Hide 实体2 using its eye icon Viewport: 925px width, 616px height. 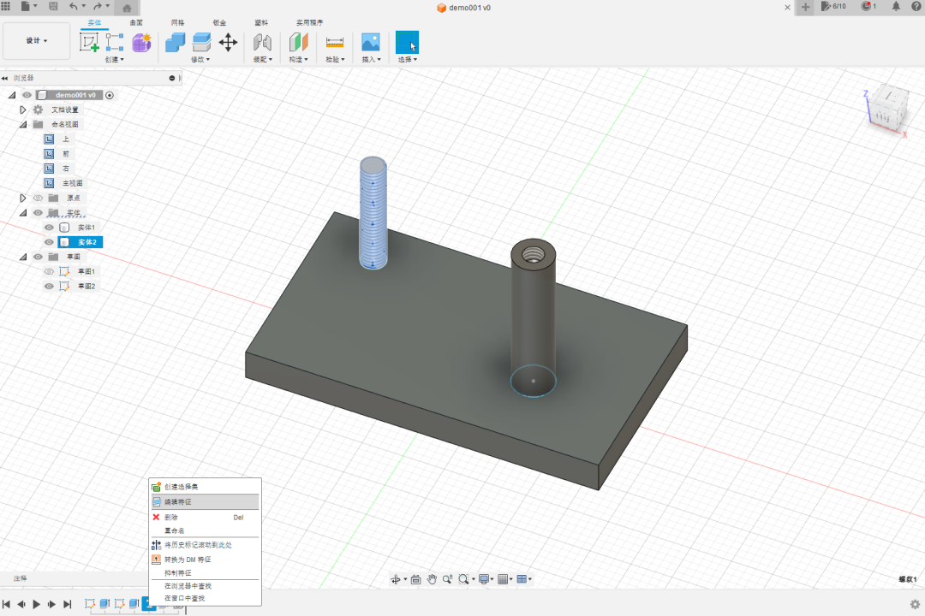point(49,242)
